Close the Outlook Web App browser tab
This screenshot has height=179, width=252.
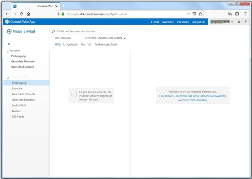(x=57, y=6)
